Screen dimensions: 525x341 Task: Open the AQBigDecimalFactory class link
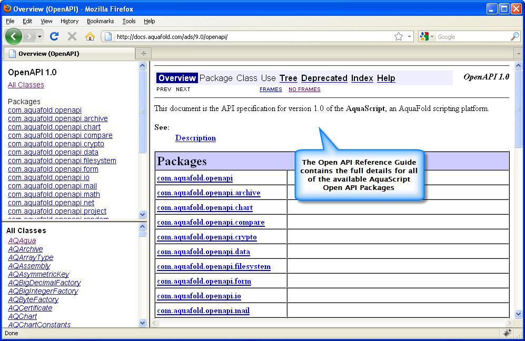point(44,283)
